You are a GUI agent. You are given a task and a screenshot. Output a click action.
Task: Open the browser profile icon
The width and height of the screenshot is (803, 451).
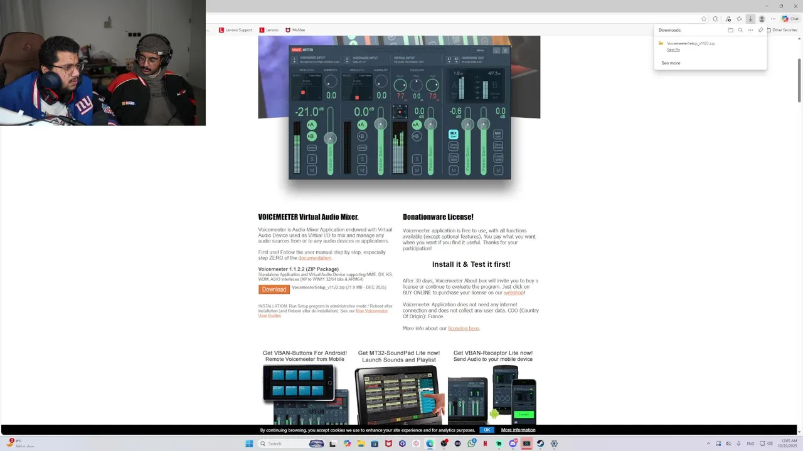click(x=762, y=19)
